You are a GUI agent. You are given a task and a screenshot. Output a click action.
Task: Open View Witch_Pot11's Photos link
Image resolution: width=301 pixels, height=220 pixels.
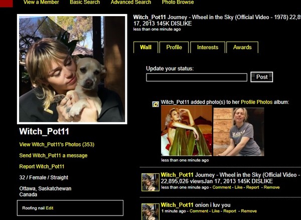click(x=57, y=144)
